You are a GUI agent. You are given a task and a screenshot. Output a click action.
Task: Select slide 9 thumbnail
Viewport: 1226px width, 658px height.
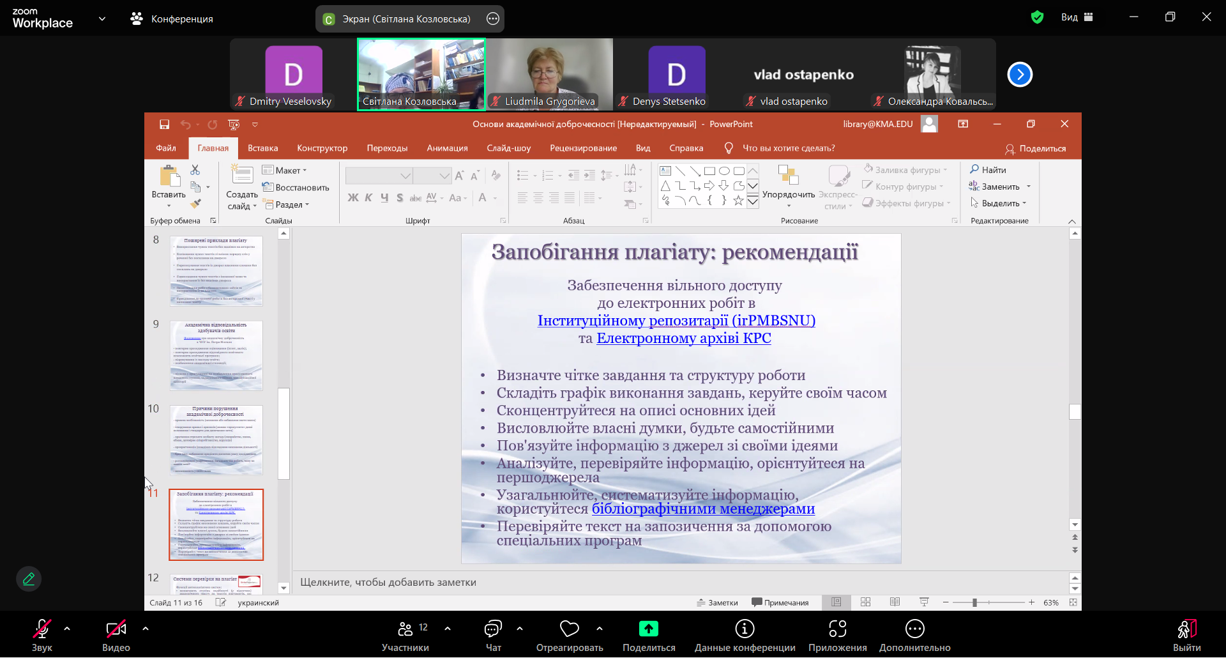click(216, 355)
